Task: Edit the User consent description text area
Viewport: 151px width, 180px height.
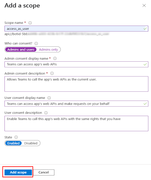Action: (76, 123)
